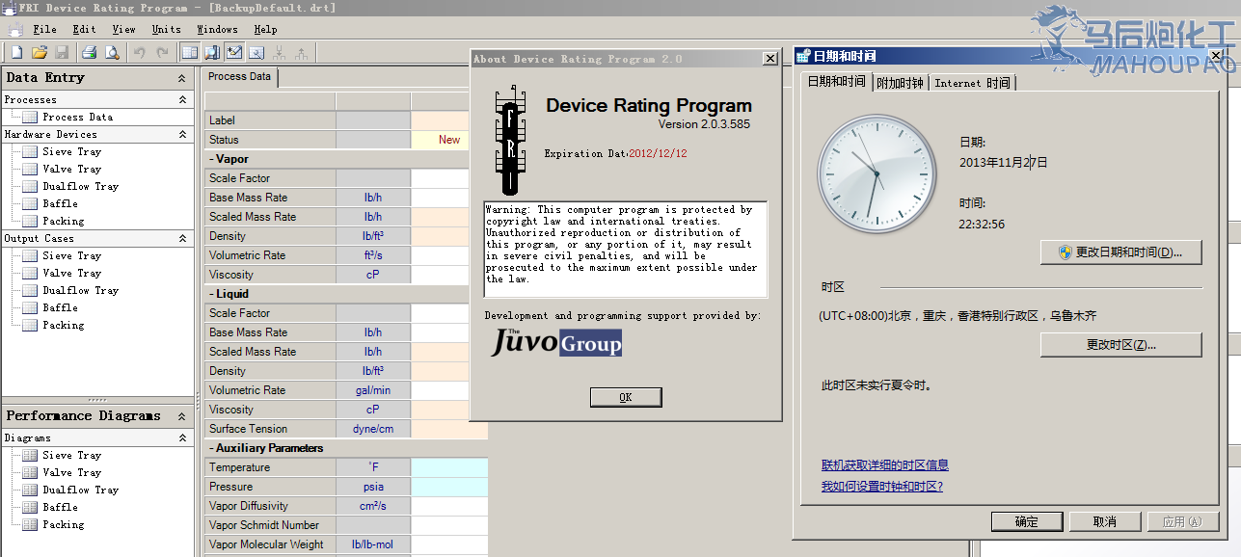This screenshot has width=1241, height=557.
Task: Open the View menu
Action: coord(123,30)
